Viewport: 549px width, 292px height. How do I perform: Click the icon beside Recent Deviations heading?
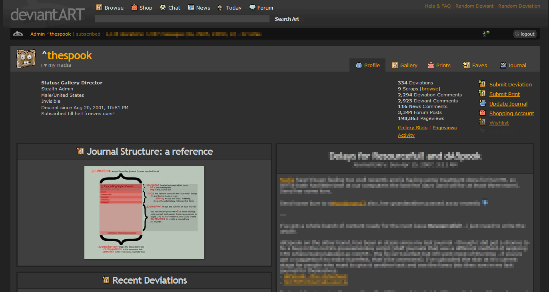[106, 280]
